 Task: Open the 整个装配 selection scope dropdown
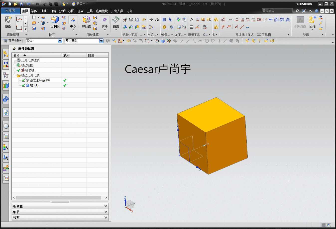(101, 41)
